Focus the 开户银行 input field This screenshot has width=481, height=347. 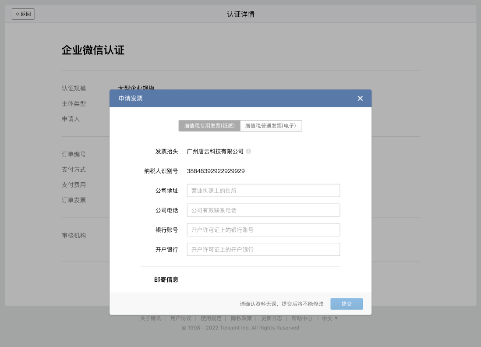pos(263,249)
